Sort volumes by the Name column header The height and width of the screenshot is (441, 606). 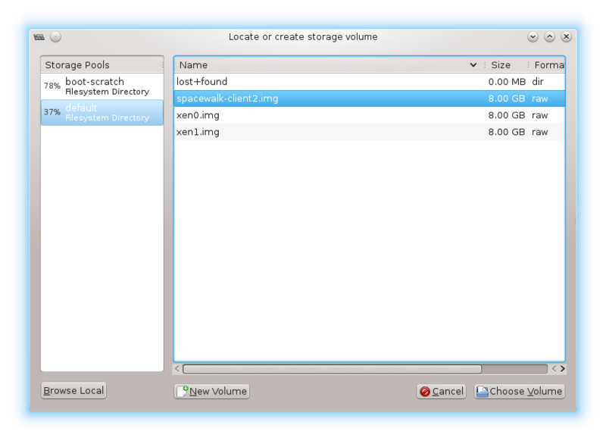(326, 65)
